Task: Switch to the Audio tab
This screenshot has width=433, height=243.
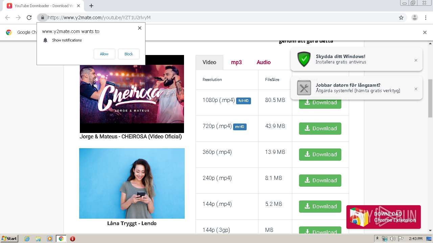Action: coord(264,62)
